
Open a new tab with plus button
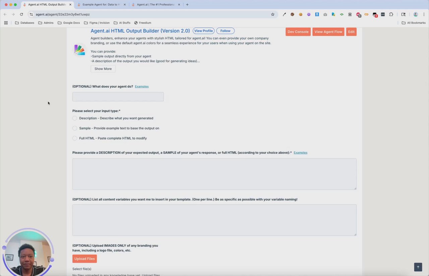tap(187, 5)
